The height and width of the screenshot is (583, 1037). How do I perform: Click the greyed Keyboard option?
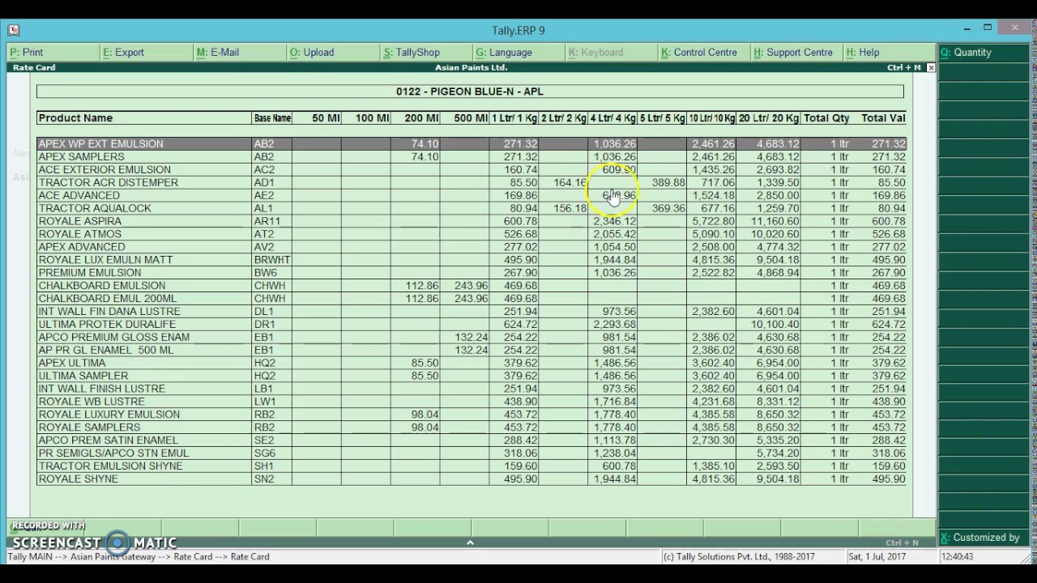(595, 52)
